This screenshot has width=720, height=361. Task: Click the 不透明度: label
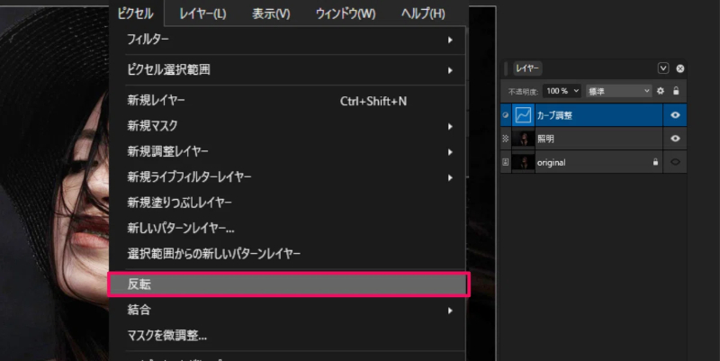pyautogui.click(x=523, y=92)
